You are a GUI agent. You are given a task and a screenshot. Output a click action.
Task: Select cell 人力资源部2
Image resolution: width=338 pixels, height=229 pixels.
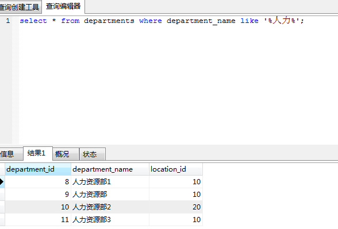point(110,207)
